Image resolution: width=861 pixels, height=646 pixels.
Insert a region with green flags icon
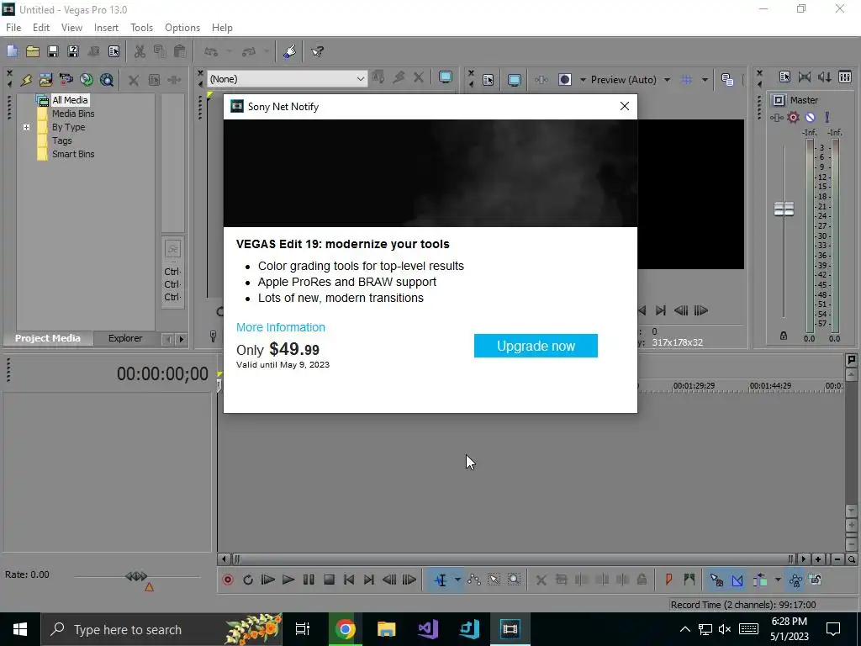[689, 580]
